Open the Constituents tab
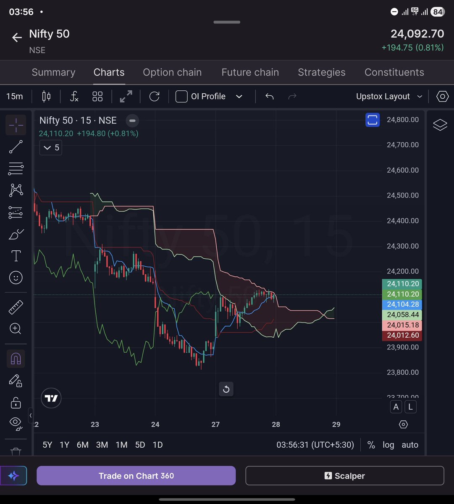 [x=394, y=72]
